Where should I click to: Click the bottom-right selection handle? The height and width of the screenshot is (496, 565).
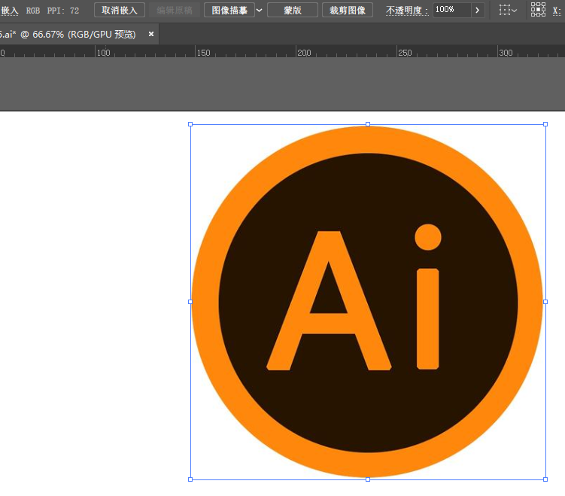(x=545, y=479)
